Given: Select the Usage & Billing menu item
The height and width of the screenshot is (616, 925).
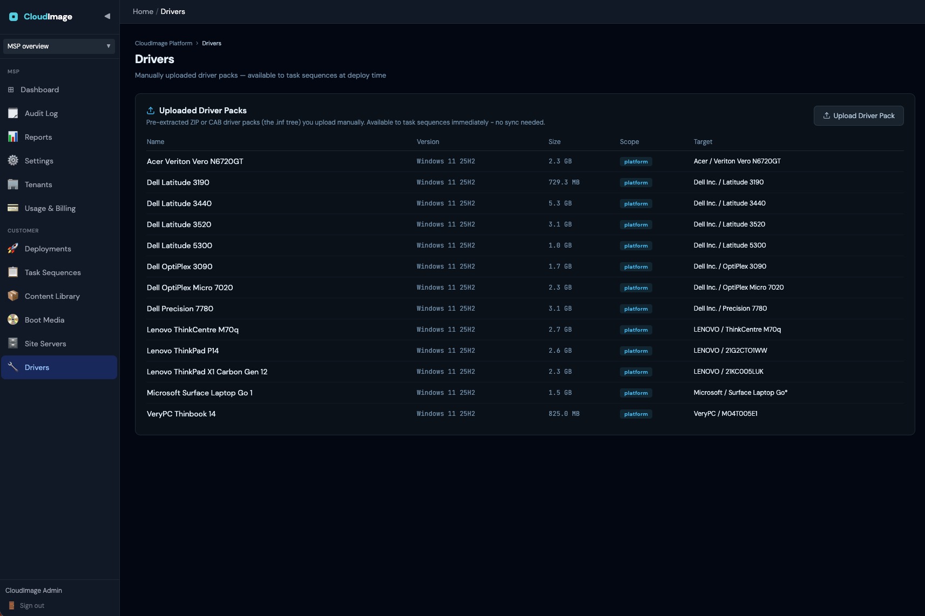Looking at the screenshot, I should pyautogui.click(x=59, y=208).
